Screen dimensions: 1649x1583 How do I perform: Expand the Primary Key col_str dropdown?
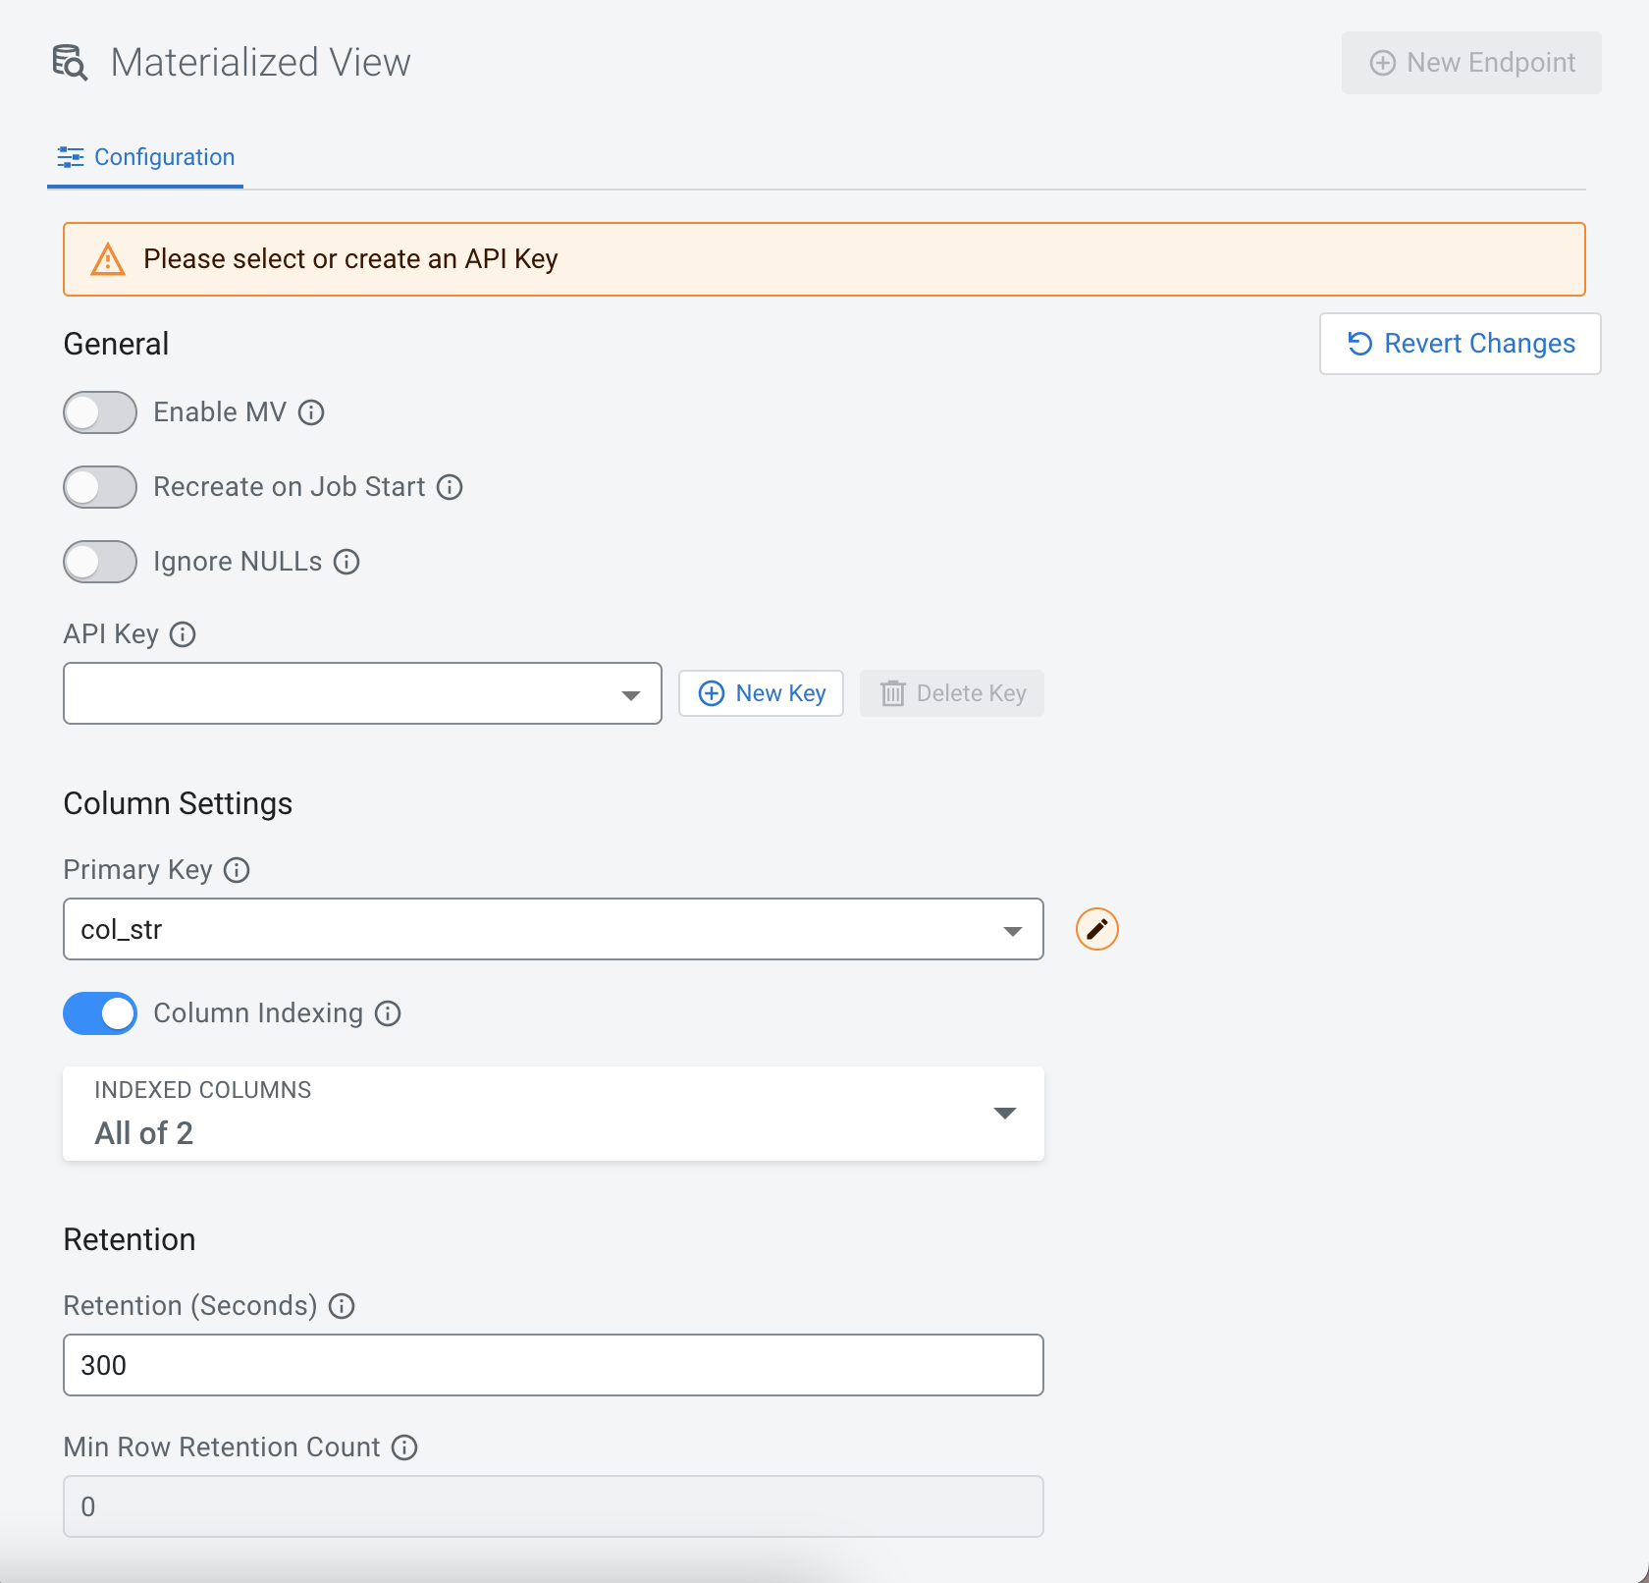pyautogui.click(x=553, y=929)
